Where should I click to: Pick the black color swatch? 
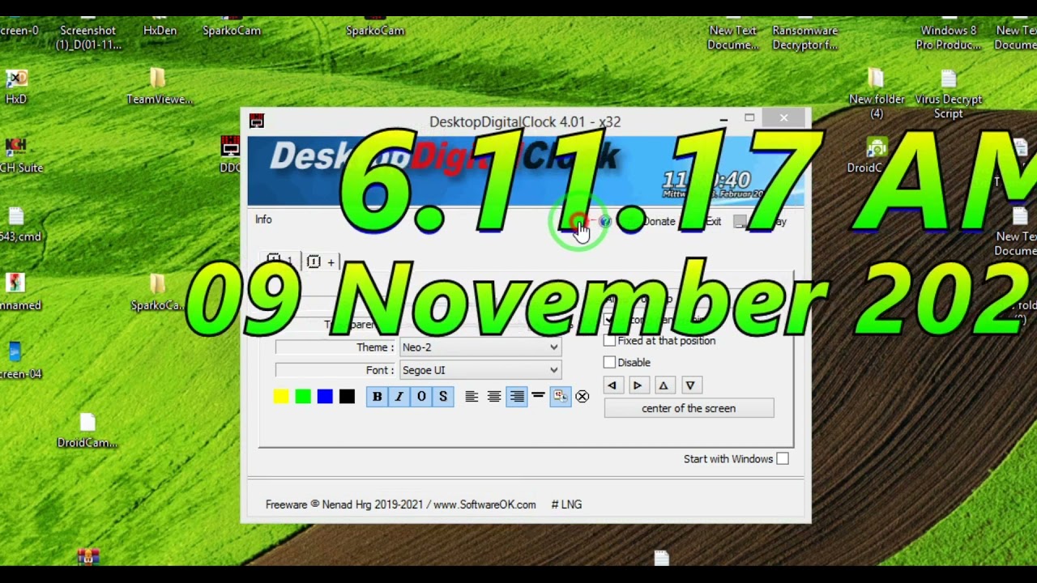tap(347, 397)
